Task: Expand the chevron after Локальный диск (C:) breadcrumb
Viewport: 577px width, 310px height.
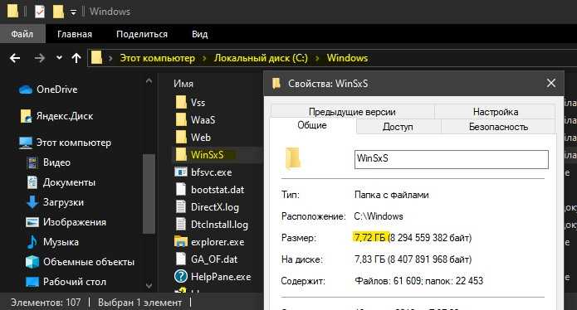Action: [x=317, y=58]
